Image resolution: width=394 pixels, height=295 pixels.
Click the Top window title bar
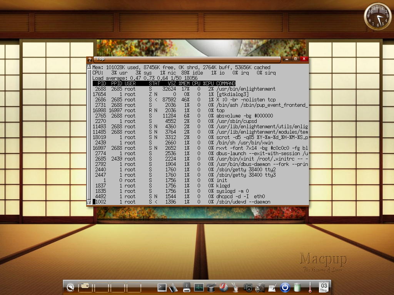(187, 59)
